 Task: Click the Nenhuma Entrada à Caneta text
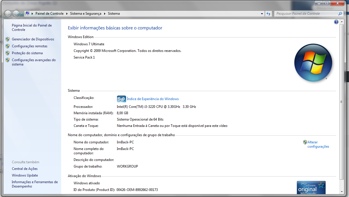coord(172,126)
